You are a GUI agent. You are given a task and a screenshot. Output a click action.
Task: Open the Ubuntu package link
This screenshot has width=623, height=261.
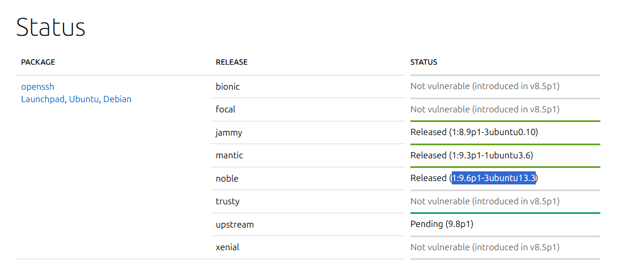(x=83, y=99)
